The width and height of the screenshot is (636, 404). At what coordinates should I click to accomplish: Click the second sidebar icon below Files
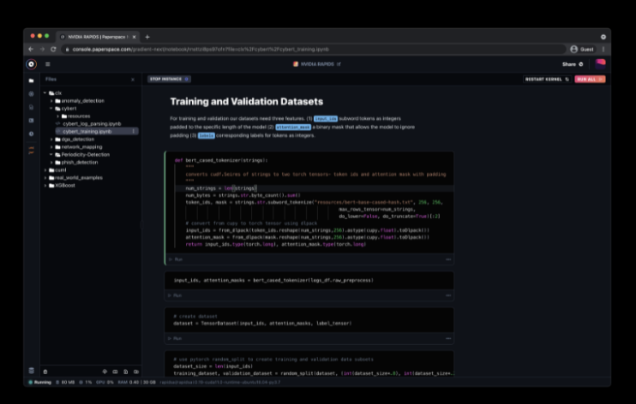31,93
